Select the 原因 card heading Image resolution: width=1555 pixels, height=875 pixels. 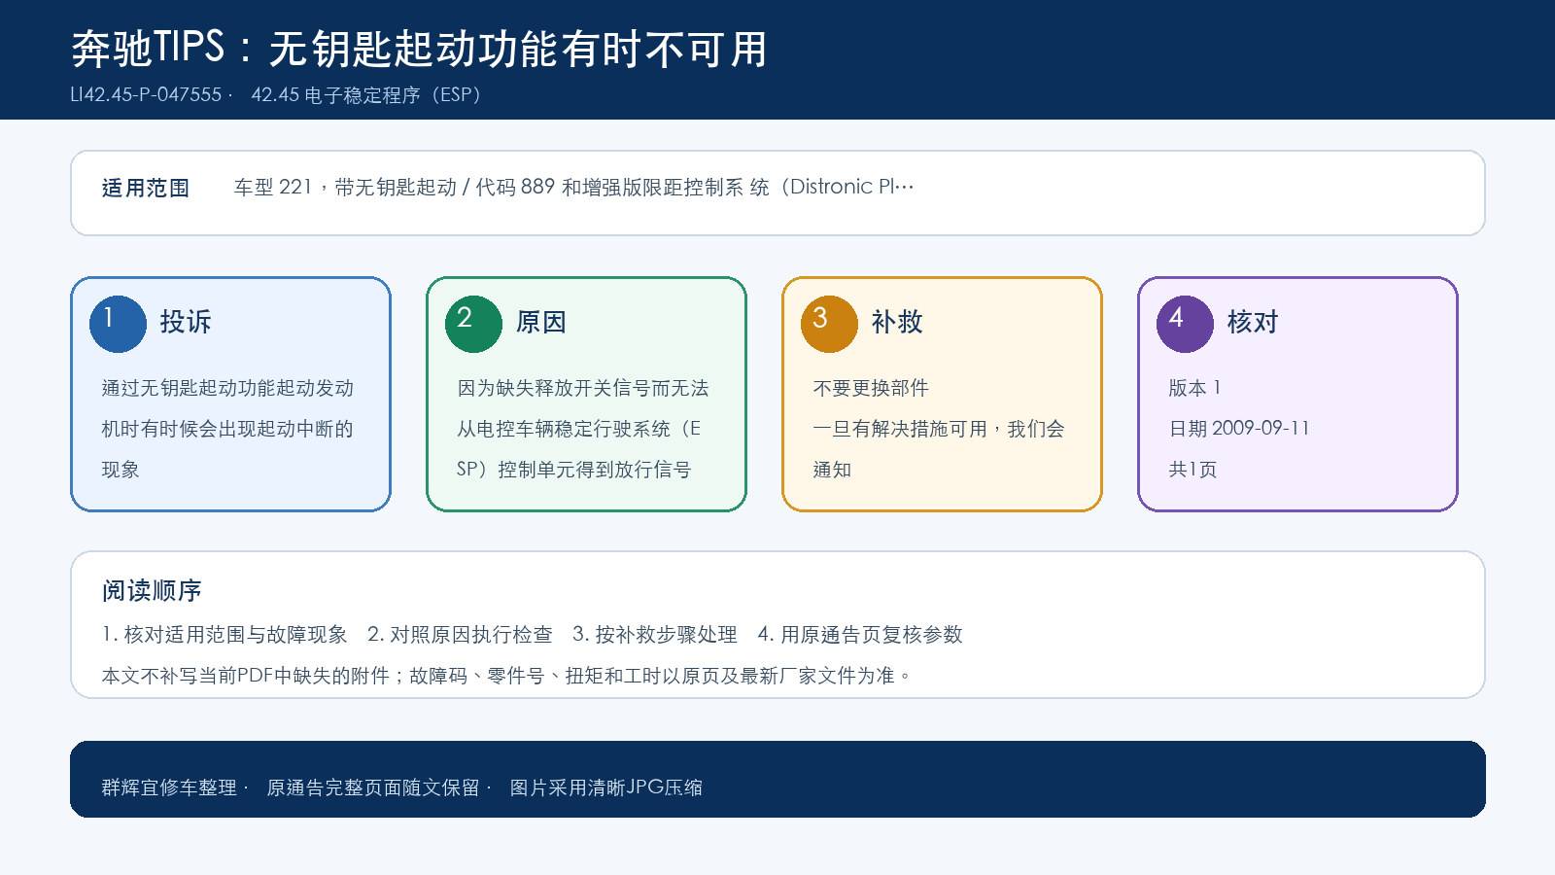pos(541,322)
